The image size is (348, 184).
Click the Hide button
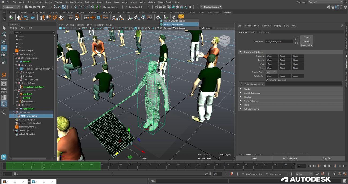[x=310, y=45]
